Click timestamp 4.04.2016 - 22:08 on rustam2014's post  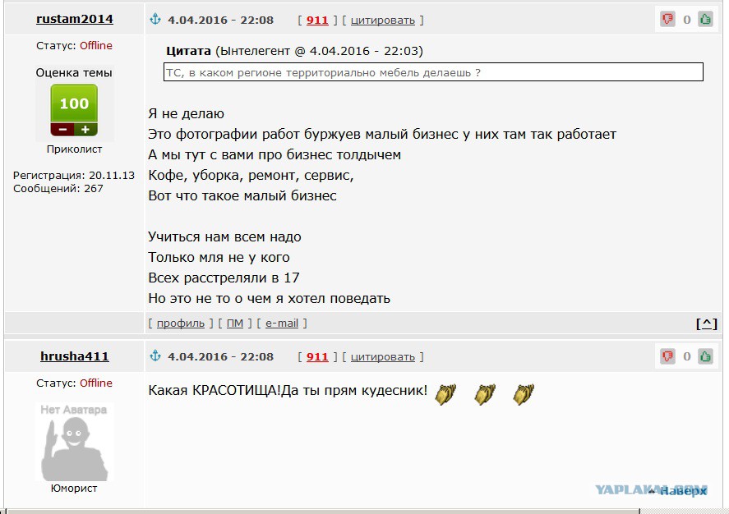[x=220, y=20]
